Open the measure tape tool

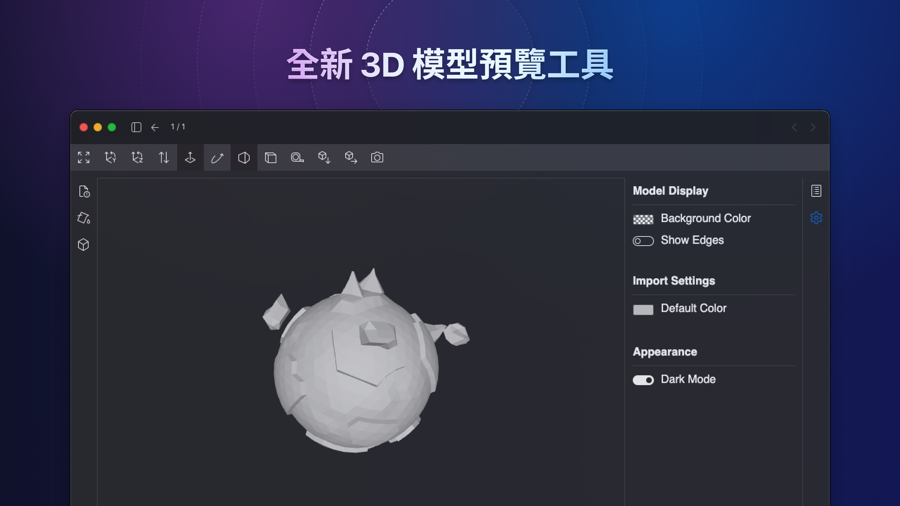click(x=297, y=157)
